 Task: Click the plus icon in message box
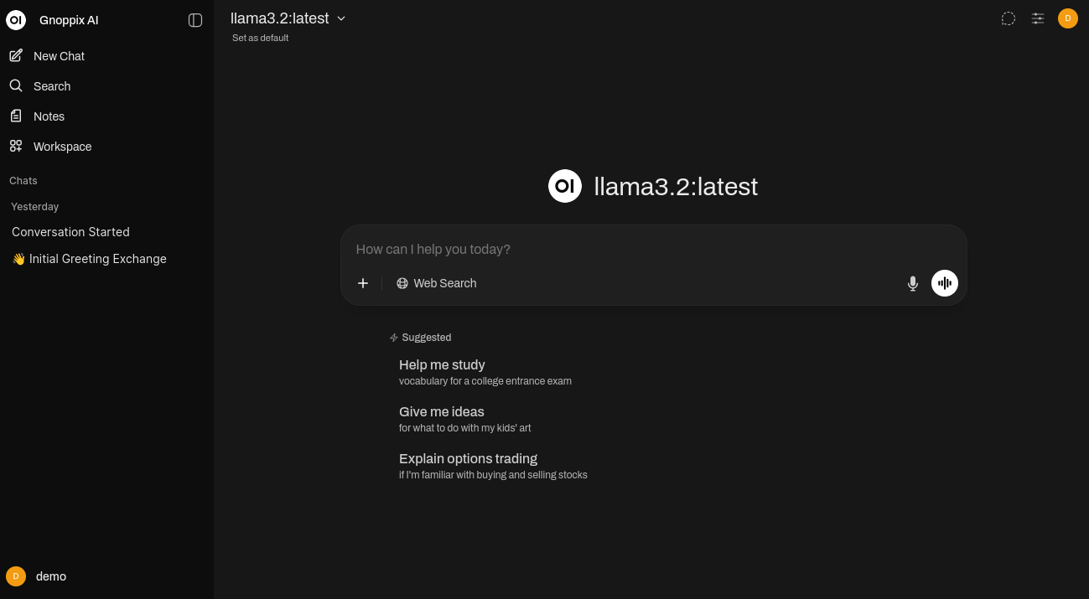tap(363, 283)
